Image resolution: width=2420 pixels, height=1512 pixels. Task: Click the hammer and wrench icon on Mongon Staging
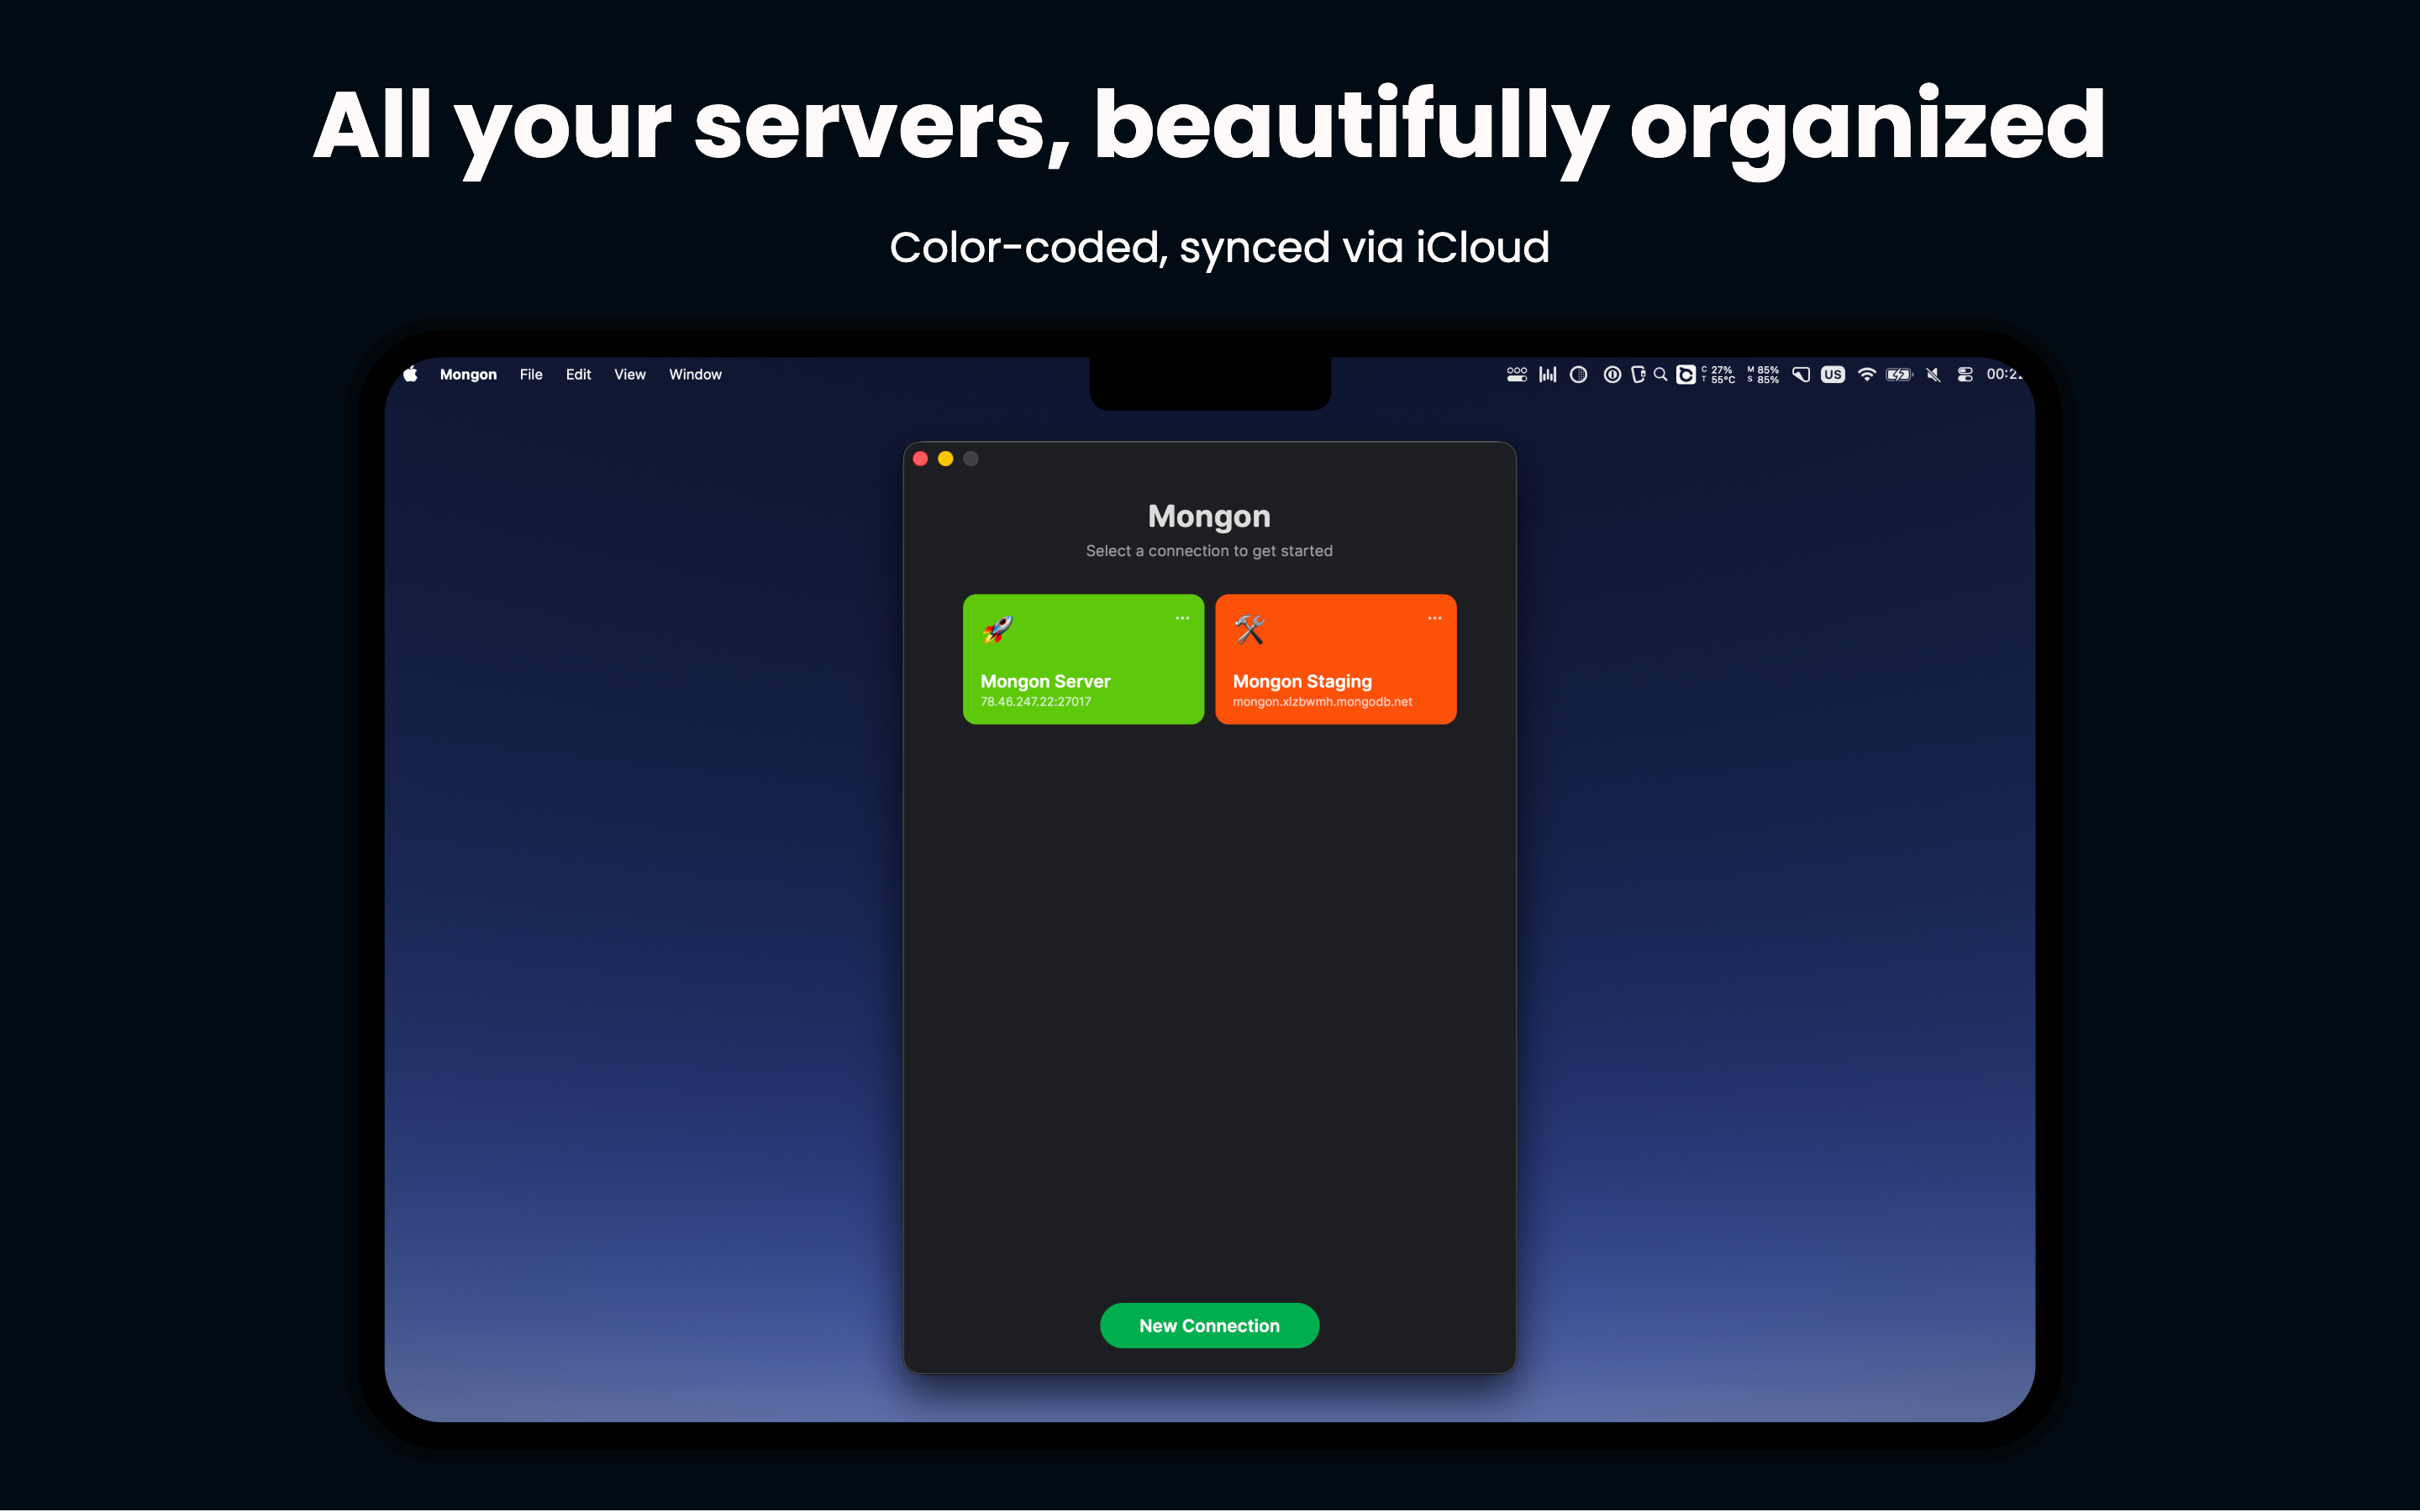pyautogui.click(x=1249, y=630)
